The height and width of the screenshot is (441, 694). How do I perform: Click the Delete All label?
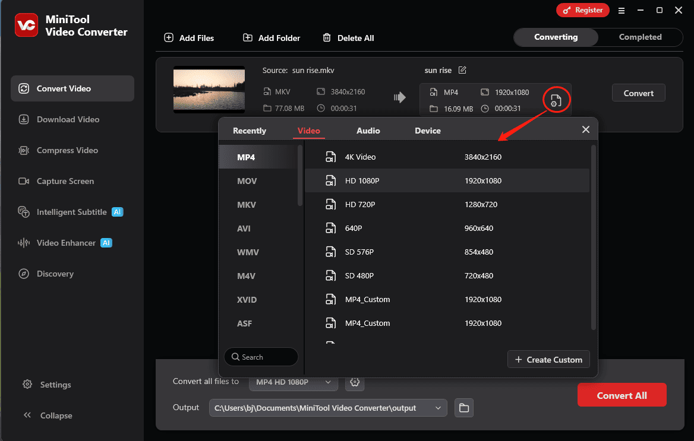coord(356,38)
